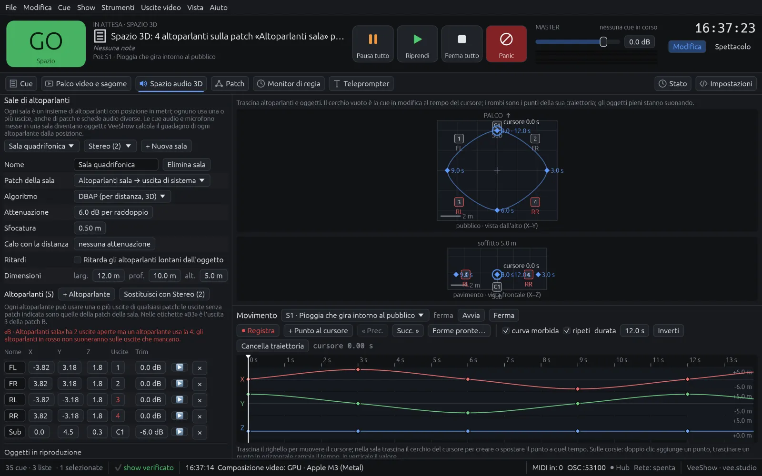The height and width of the screenshot is (476, 762).
Task: Click Sostituisci con Stereo (2)
Action: click(164, 294)
